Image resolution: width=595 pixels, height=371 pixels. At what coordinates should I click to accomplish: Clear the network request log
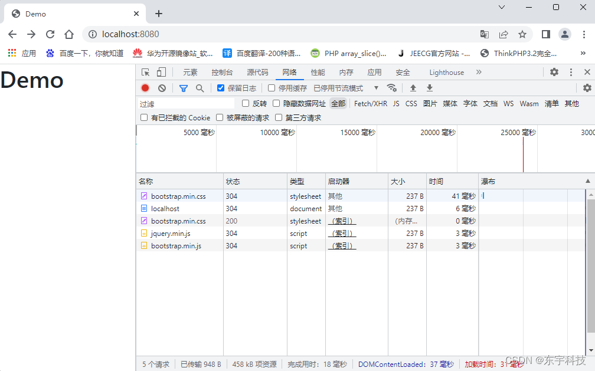click(x=162, y=88)
